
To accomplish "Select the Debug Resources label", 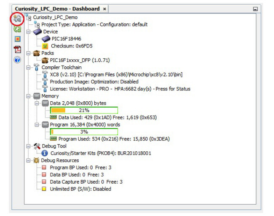I will tap(60, 161).
